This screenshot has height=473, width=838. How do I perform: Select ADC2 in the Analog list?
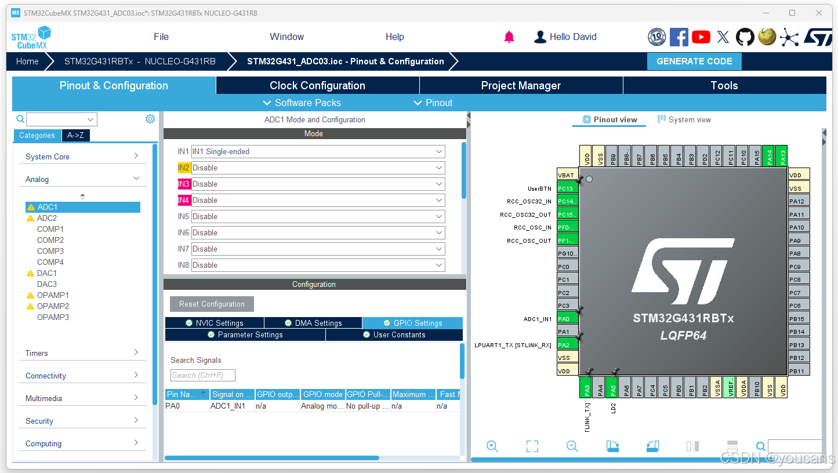click(47, 218)
